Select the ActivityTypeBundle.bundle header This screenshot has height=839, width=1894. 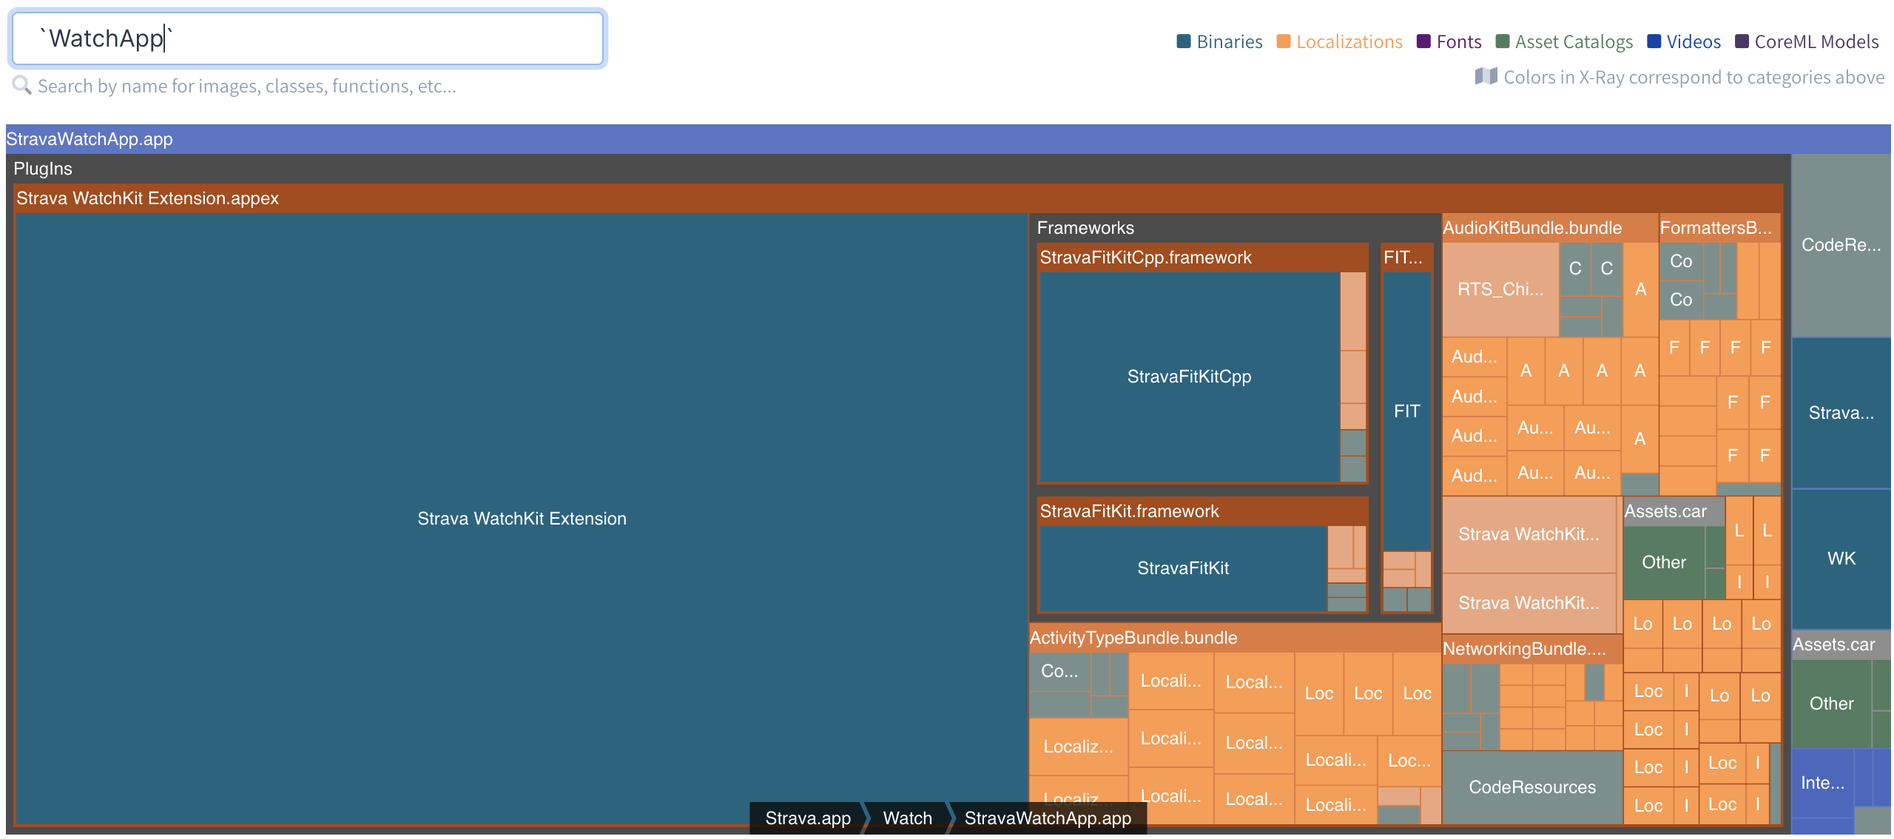tap(1133, 638)
